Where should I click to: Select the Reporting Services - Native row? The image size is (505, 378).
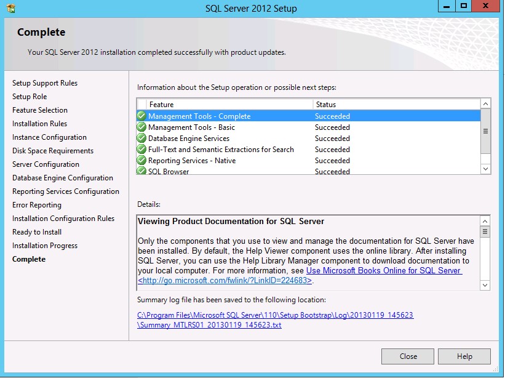(309, 161)
